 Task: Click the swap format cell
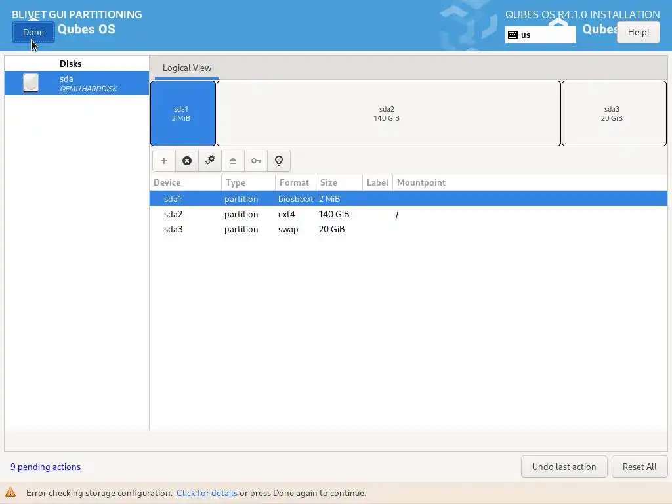click(x=288, y=229)
